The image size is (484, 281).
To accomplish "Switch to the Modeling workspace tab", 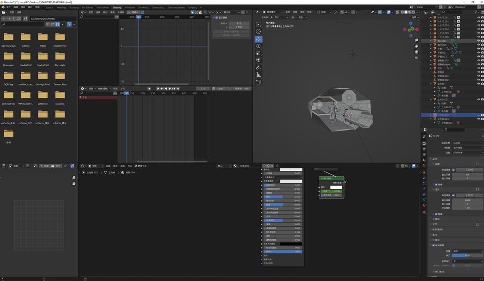I will click(x=61, y=7).
